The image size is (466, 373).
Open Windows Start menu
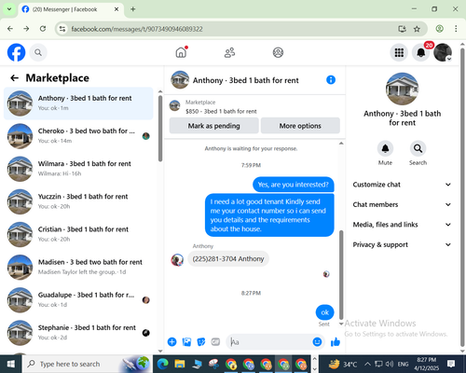point(11,364)
